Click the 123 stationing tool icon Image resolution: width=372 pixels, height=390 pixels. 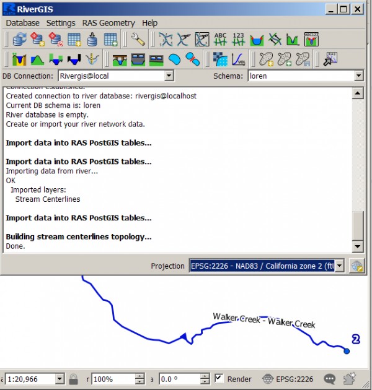coord(238,40)
